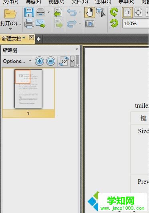Select the text selection tool
The width and height of the screenshot is (149, 213).
coord(101,12)
